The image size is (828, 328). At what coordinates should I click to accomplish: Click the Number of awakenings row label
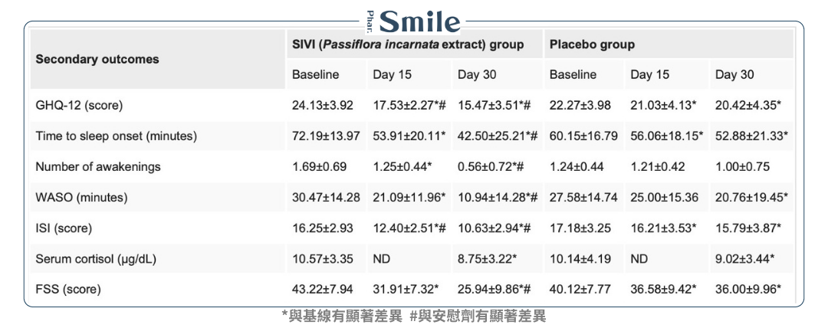(x=98, y=166)
